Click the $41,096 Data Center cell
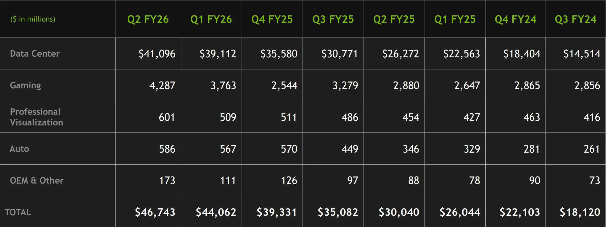This screenshot has height=227, width=606. tap(157, 54)
